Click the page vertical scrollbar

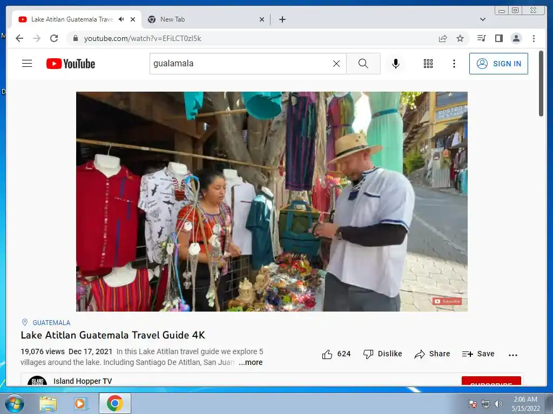click(x=541, y=84)
